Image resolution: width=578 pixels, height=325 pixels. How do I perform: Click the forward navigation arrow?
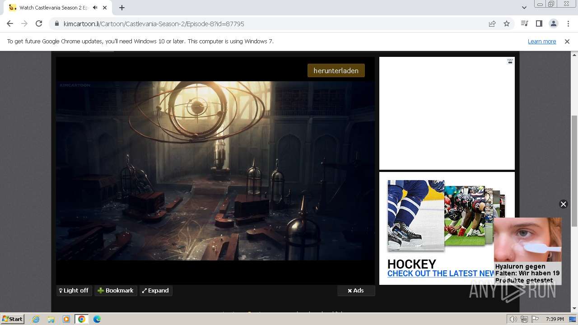click(24, 23)
